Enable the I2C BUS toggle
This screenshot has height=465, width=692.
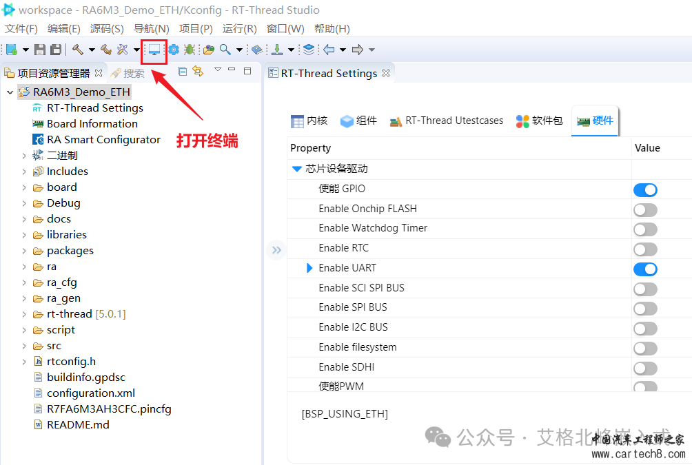point(645,329)
